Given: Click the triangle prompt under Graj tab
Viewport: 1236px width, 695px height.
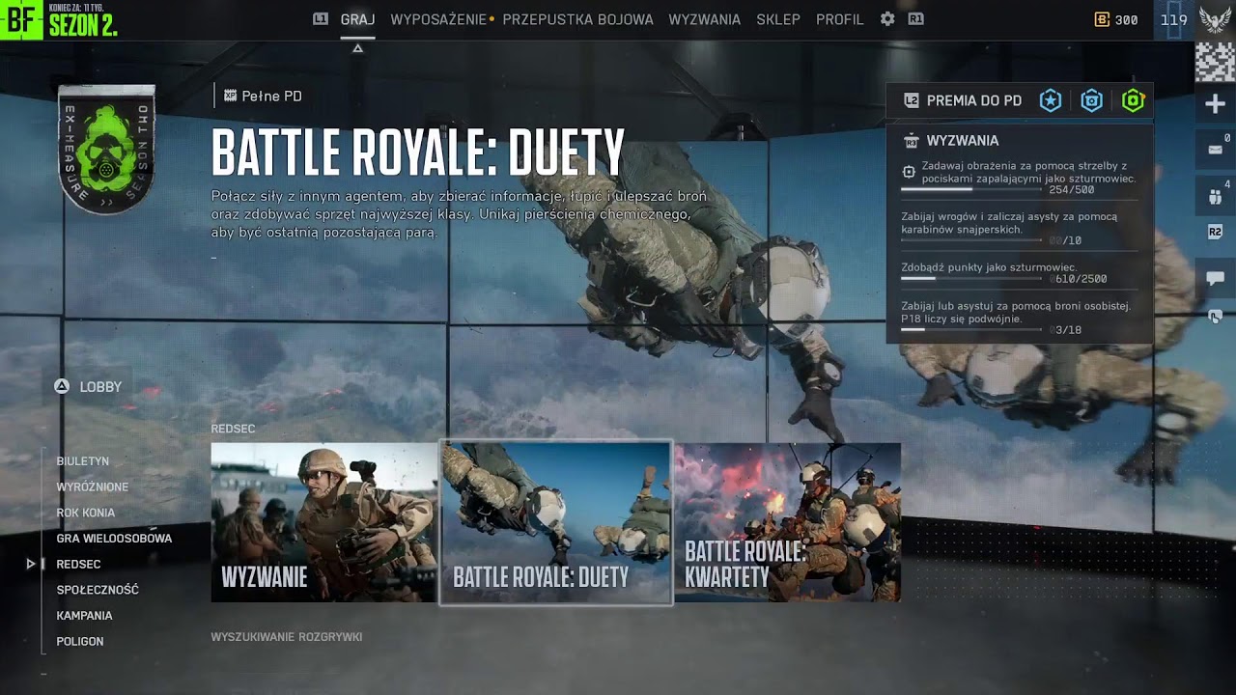Looking at the screenshot, I should (x=357, y=48).
